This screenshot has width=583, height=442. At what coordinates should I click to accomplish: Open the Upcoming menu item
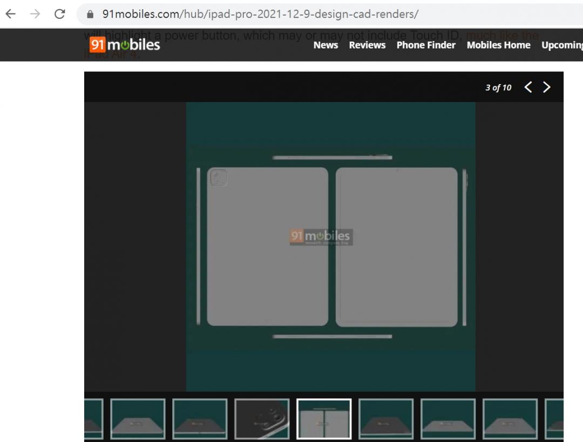pyautogui.click(x=561, y=45)
